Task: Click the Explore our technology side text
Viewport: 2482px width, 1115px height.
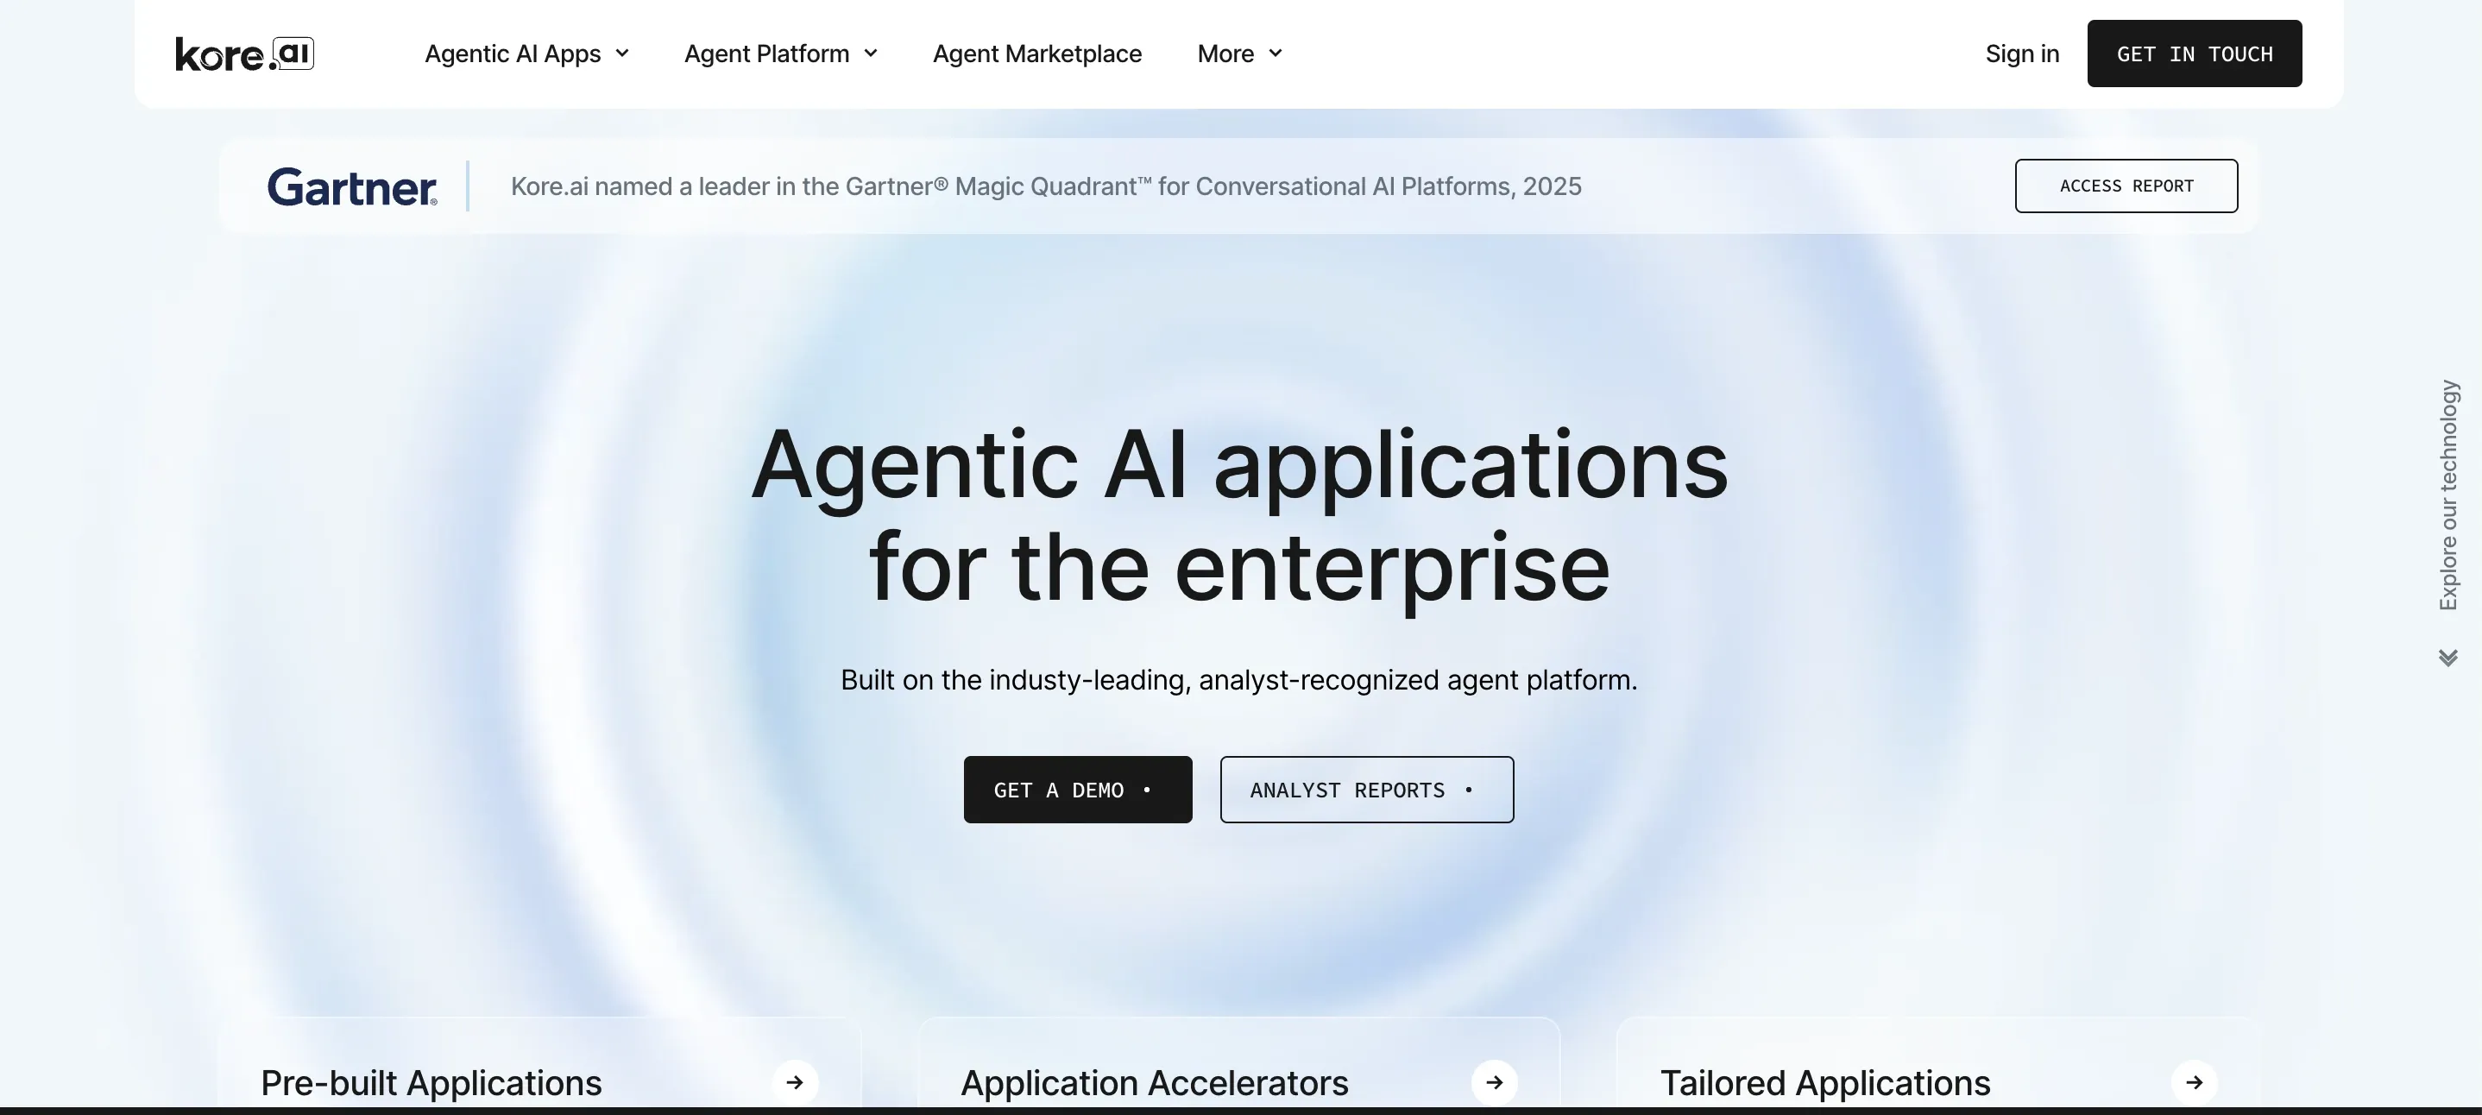Action: pos(2448,495)
